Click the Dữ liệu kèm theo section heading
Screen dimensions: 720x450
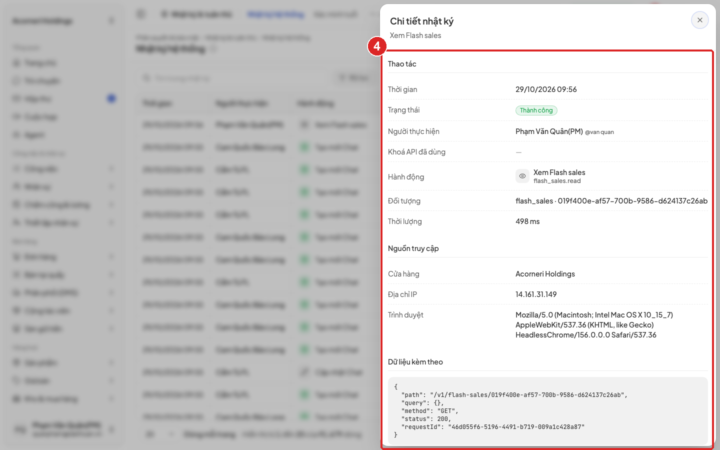coord(415,362)
